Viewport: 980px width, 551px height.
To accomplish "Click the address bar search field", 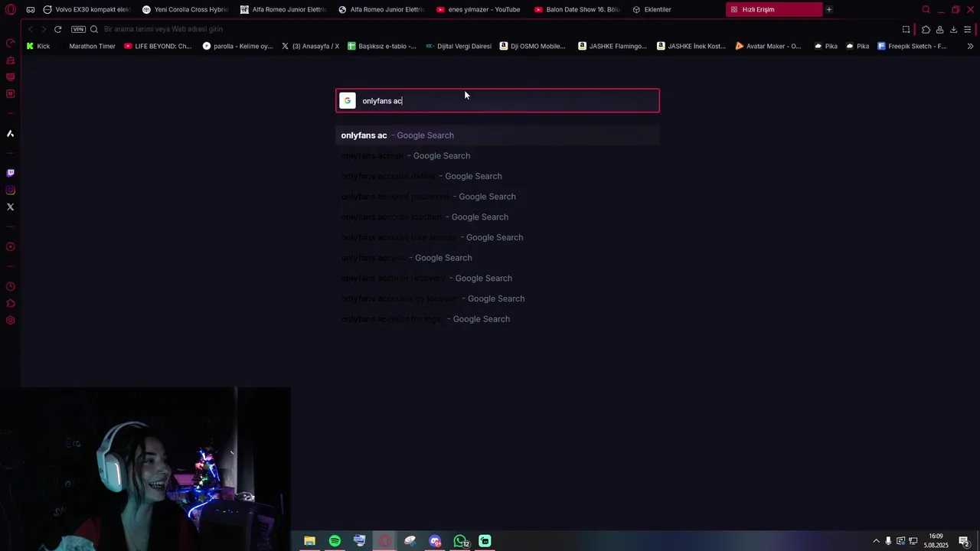I will (490, 29).
